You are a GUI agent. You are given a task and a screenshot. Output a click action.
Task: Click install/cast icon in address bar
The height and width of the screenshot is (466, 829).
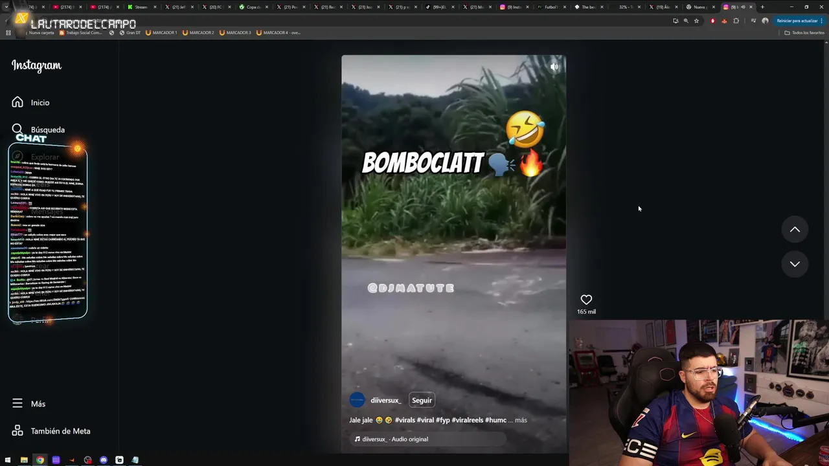coord(676,21)
